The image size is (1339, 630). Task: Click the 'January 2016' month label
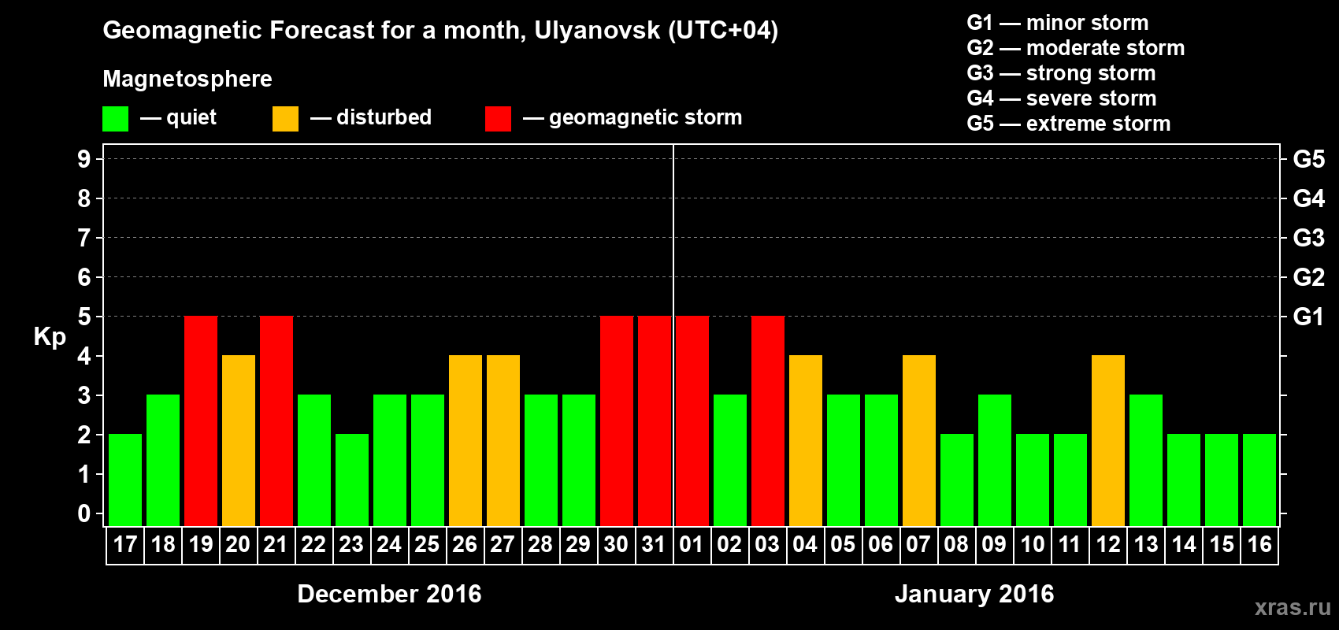point(974,594)
